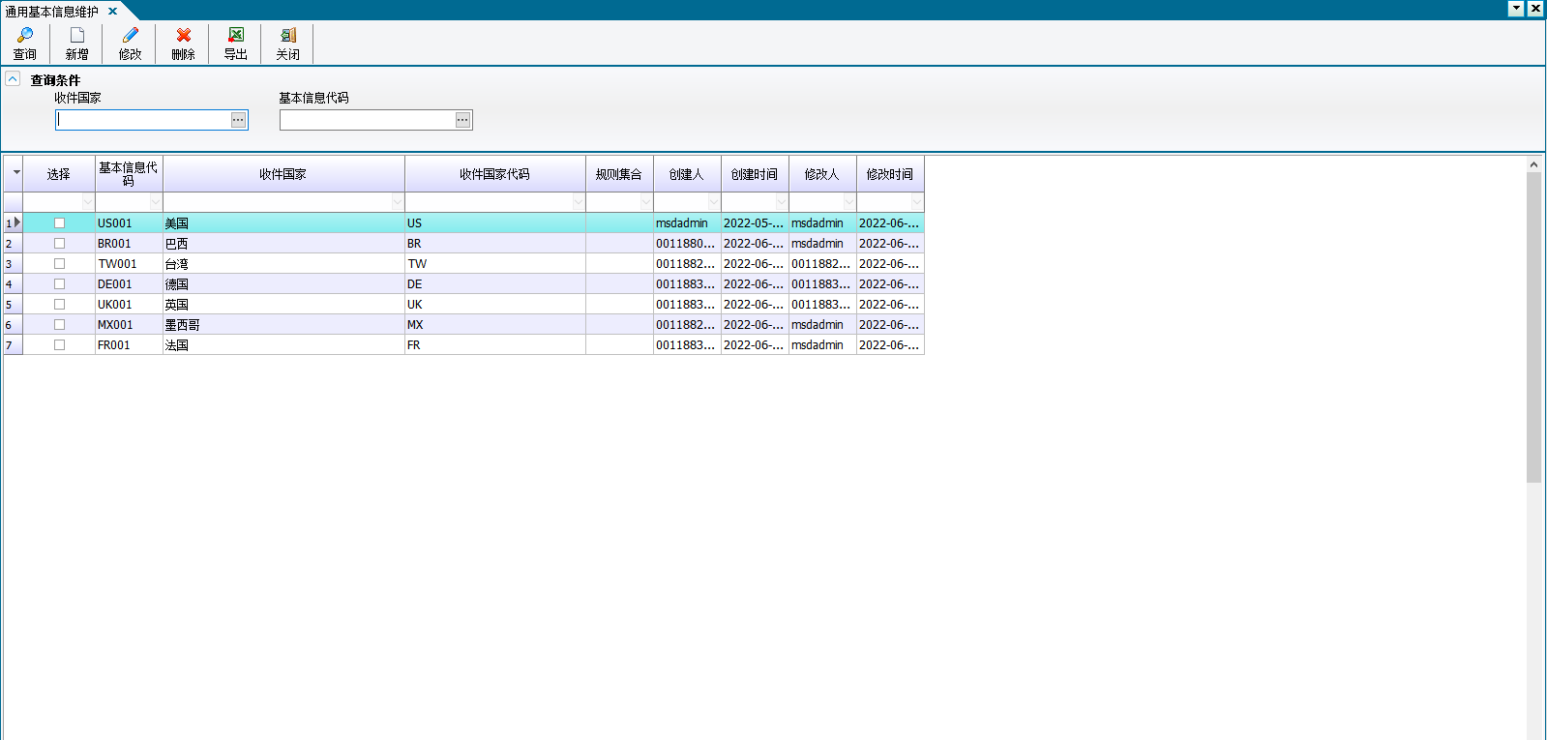The height and width of the screenshot is (740, 1547).
Task: Select the cell 法国
Action: click(283, 345)
